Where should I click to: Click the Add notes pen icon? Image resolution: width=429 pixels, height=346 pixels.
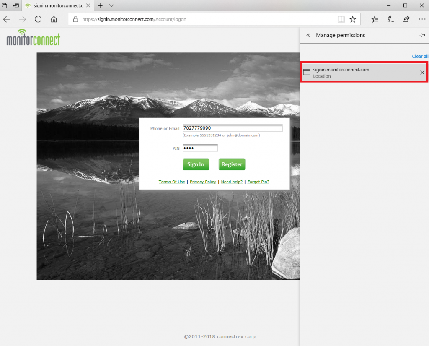390,19
